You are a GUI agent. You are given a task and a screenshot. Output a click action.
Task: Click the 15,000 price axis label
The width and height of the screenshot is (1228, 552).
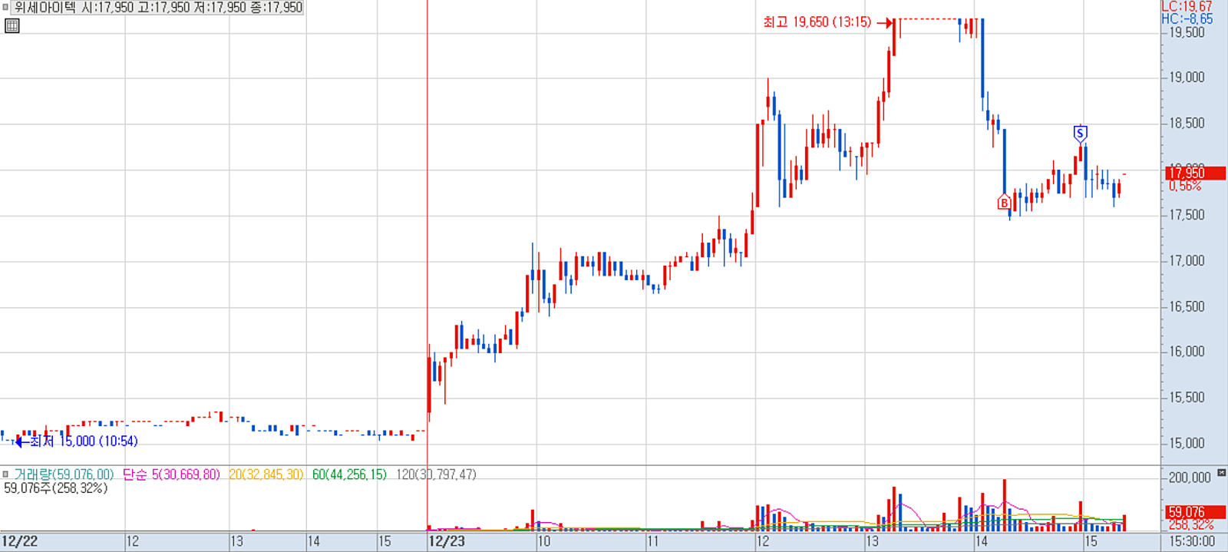(x=1187, y=443)
